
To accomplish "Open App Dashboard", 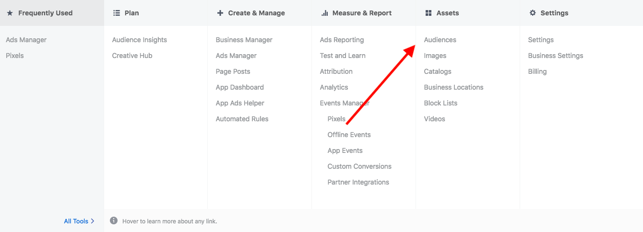I will coord(240,87).
